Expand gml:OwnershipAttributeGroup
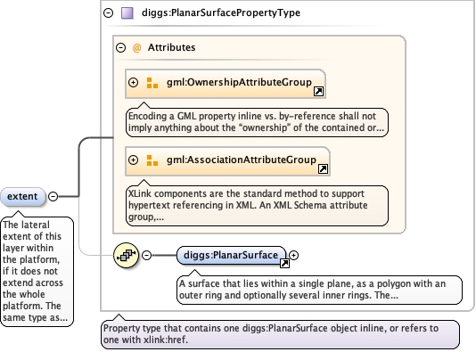Image resolution: width=476 pixels, height=352 pixels. coord(134,83)
